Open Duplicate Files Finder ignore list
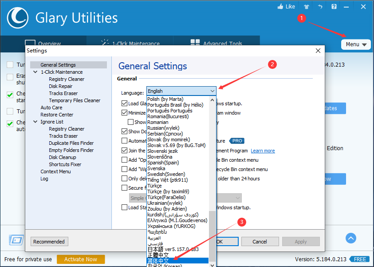Screen dimensions: 374x267 coord(71,143)
